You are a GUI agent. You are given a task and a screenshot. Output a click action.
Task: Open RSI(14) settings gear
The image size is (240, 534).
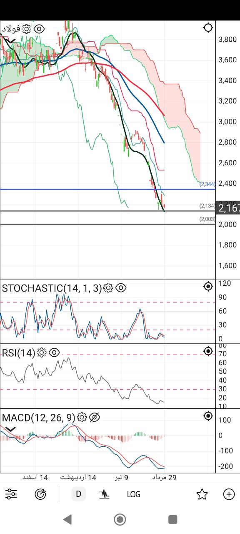41,353
